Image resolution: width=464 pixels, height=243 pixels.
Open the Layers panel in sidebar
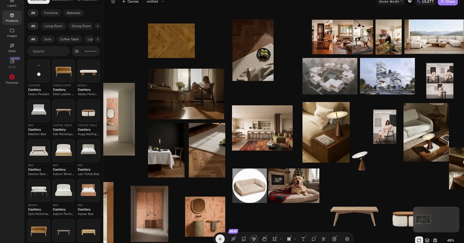(x=12, y=4)
